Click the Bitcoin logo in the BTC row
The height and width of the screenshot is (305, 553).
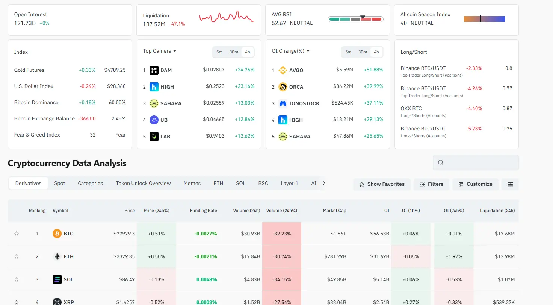coord(57,234)
